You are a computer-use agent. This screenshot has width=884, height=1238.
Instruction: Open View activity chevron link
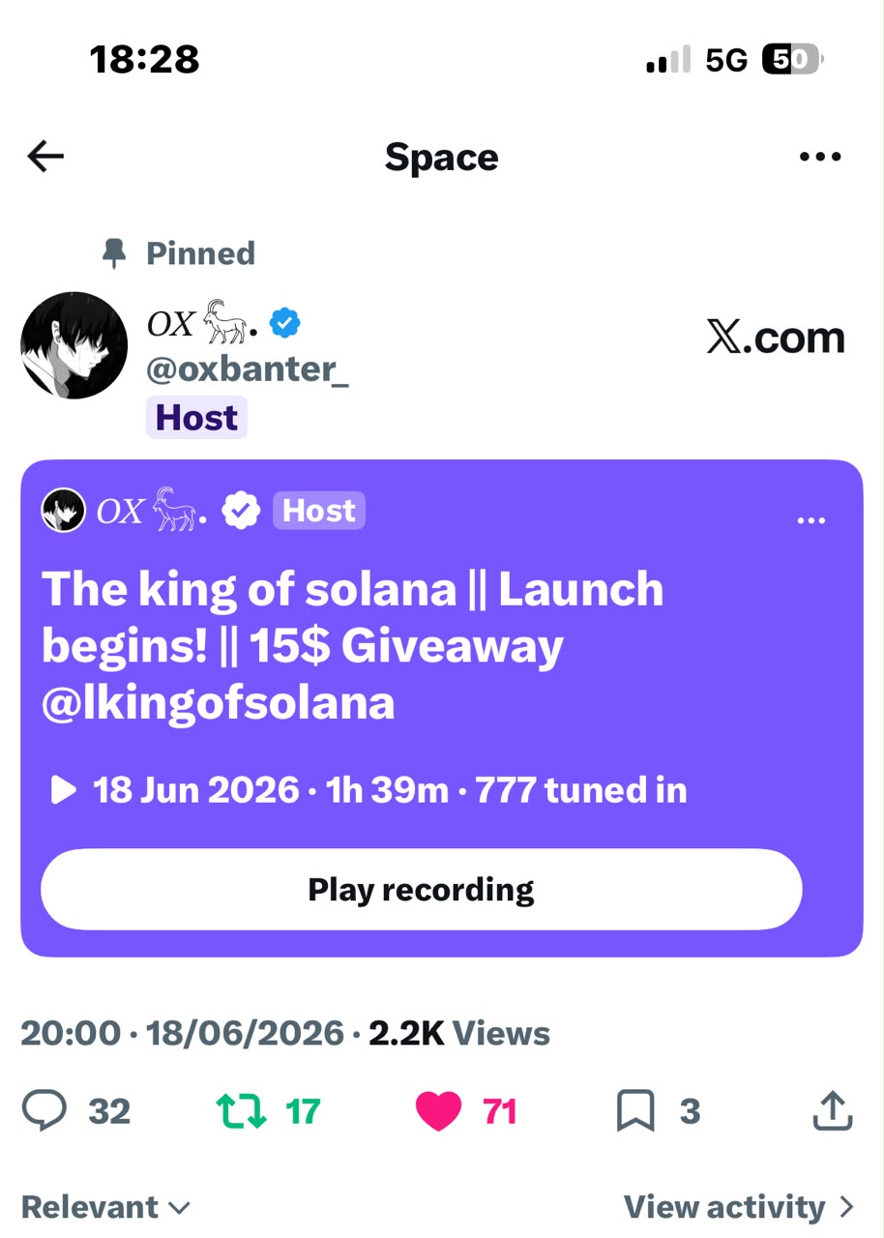(740, 1207)
